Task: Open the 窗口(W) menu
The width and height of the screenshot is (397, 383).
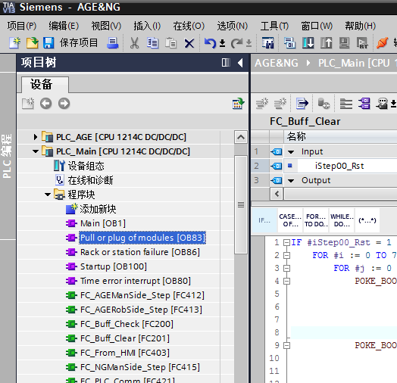Action: [317, 26]
